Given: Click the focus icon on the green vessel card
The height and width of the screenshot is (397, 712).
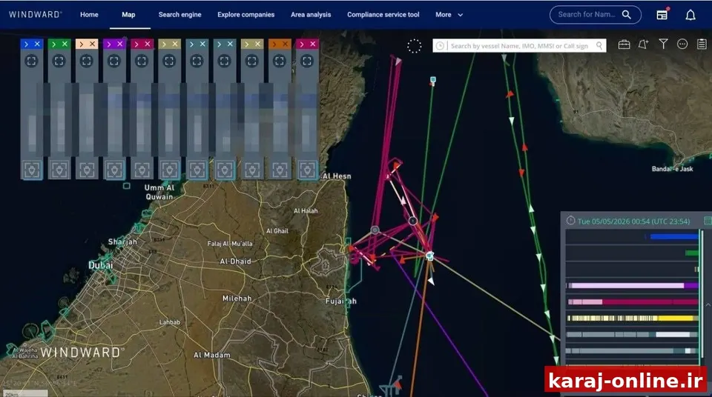Looking at the screenshot, I should coord(59,61).
